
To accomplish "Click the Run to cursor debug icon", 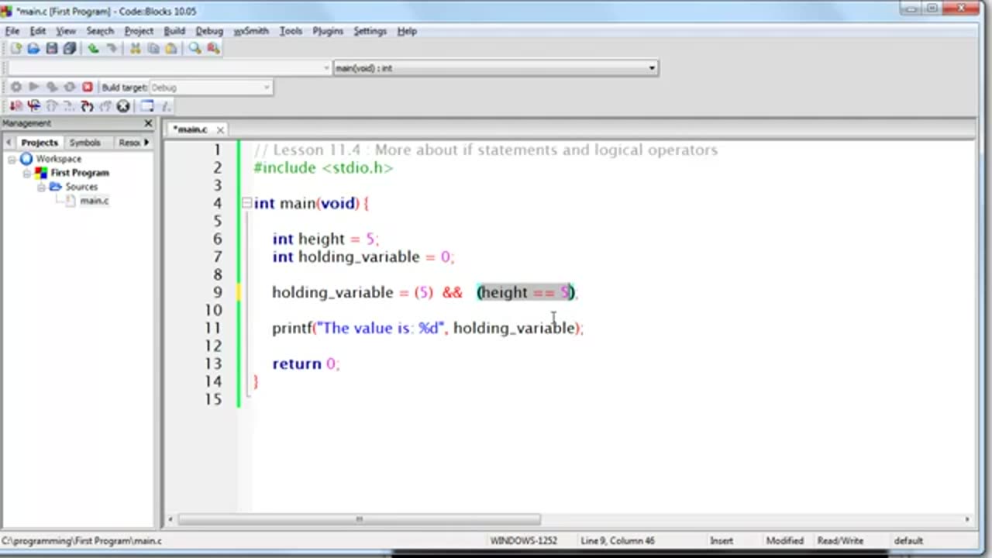I will coord(33,106).
